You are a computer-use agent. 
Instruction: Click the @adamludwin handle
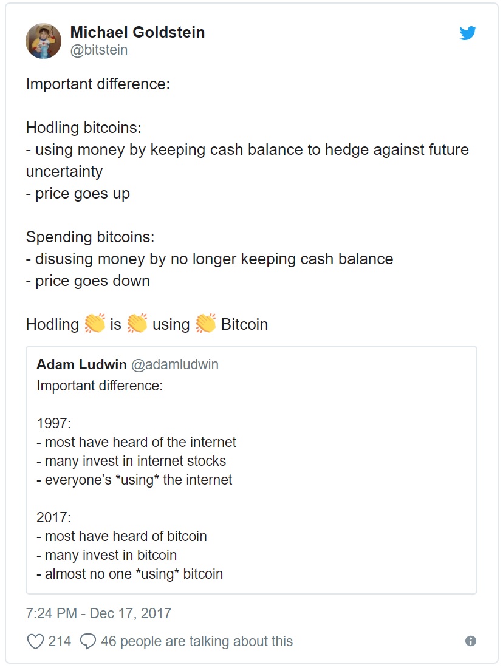coord(175,364)
